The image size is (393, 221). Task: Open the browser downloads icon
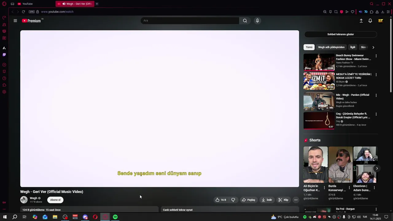click(x=383, y=12)
